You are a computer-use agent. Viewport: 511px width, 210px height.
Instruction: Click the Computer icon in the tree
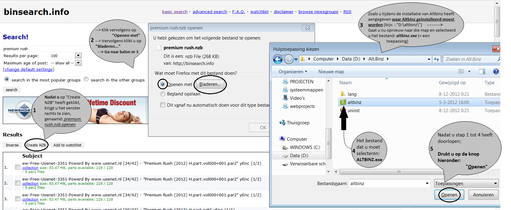282,139
